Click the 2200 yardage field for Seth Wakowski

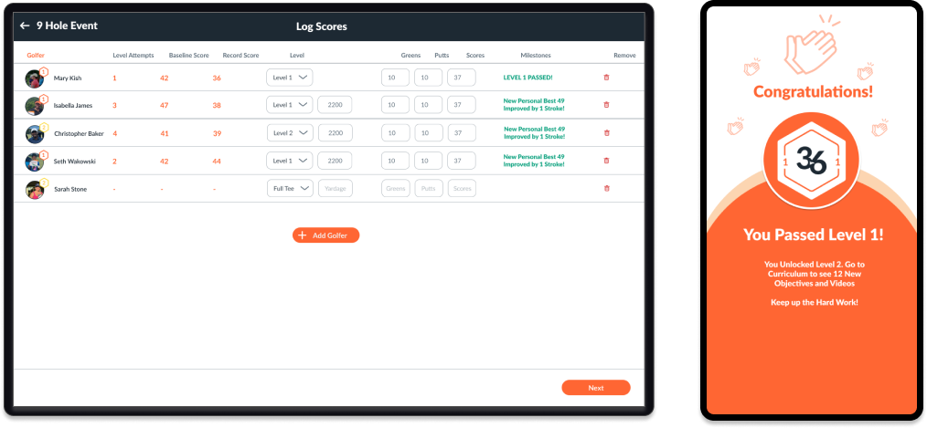(335, 161)
